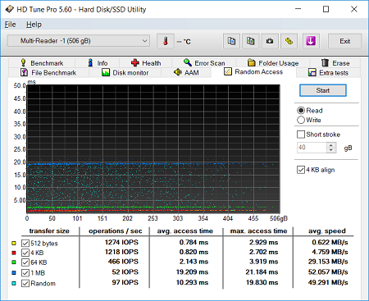
Task: Click the 52.057 MB/s average speed
Action: 328,272
